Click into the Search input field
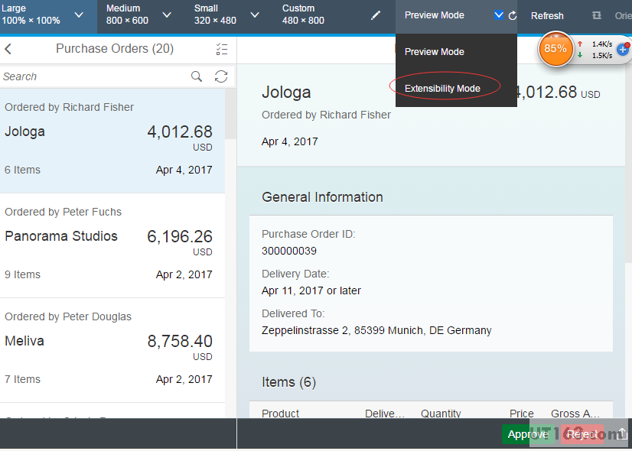 [x=92, y=76]
